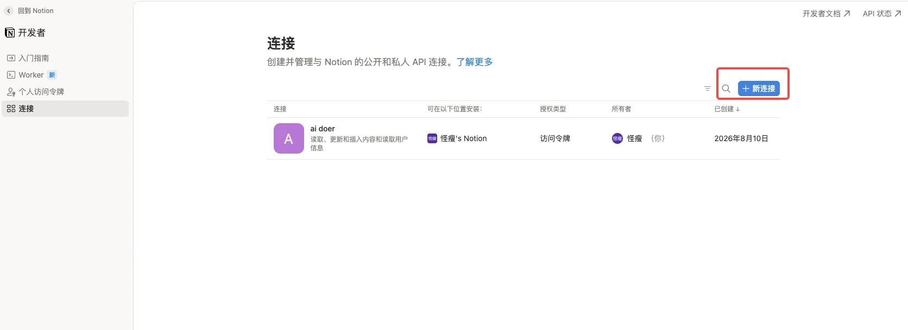This screenshot has height=330, width=908.
Task: Open 入门指南 in the sidebar
Action: [65, 58]
